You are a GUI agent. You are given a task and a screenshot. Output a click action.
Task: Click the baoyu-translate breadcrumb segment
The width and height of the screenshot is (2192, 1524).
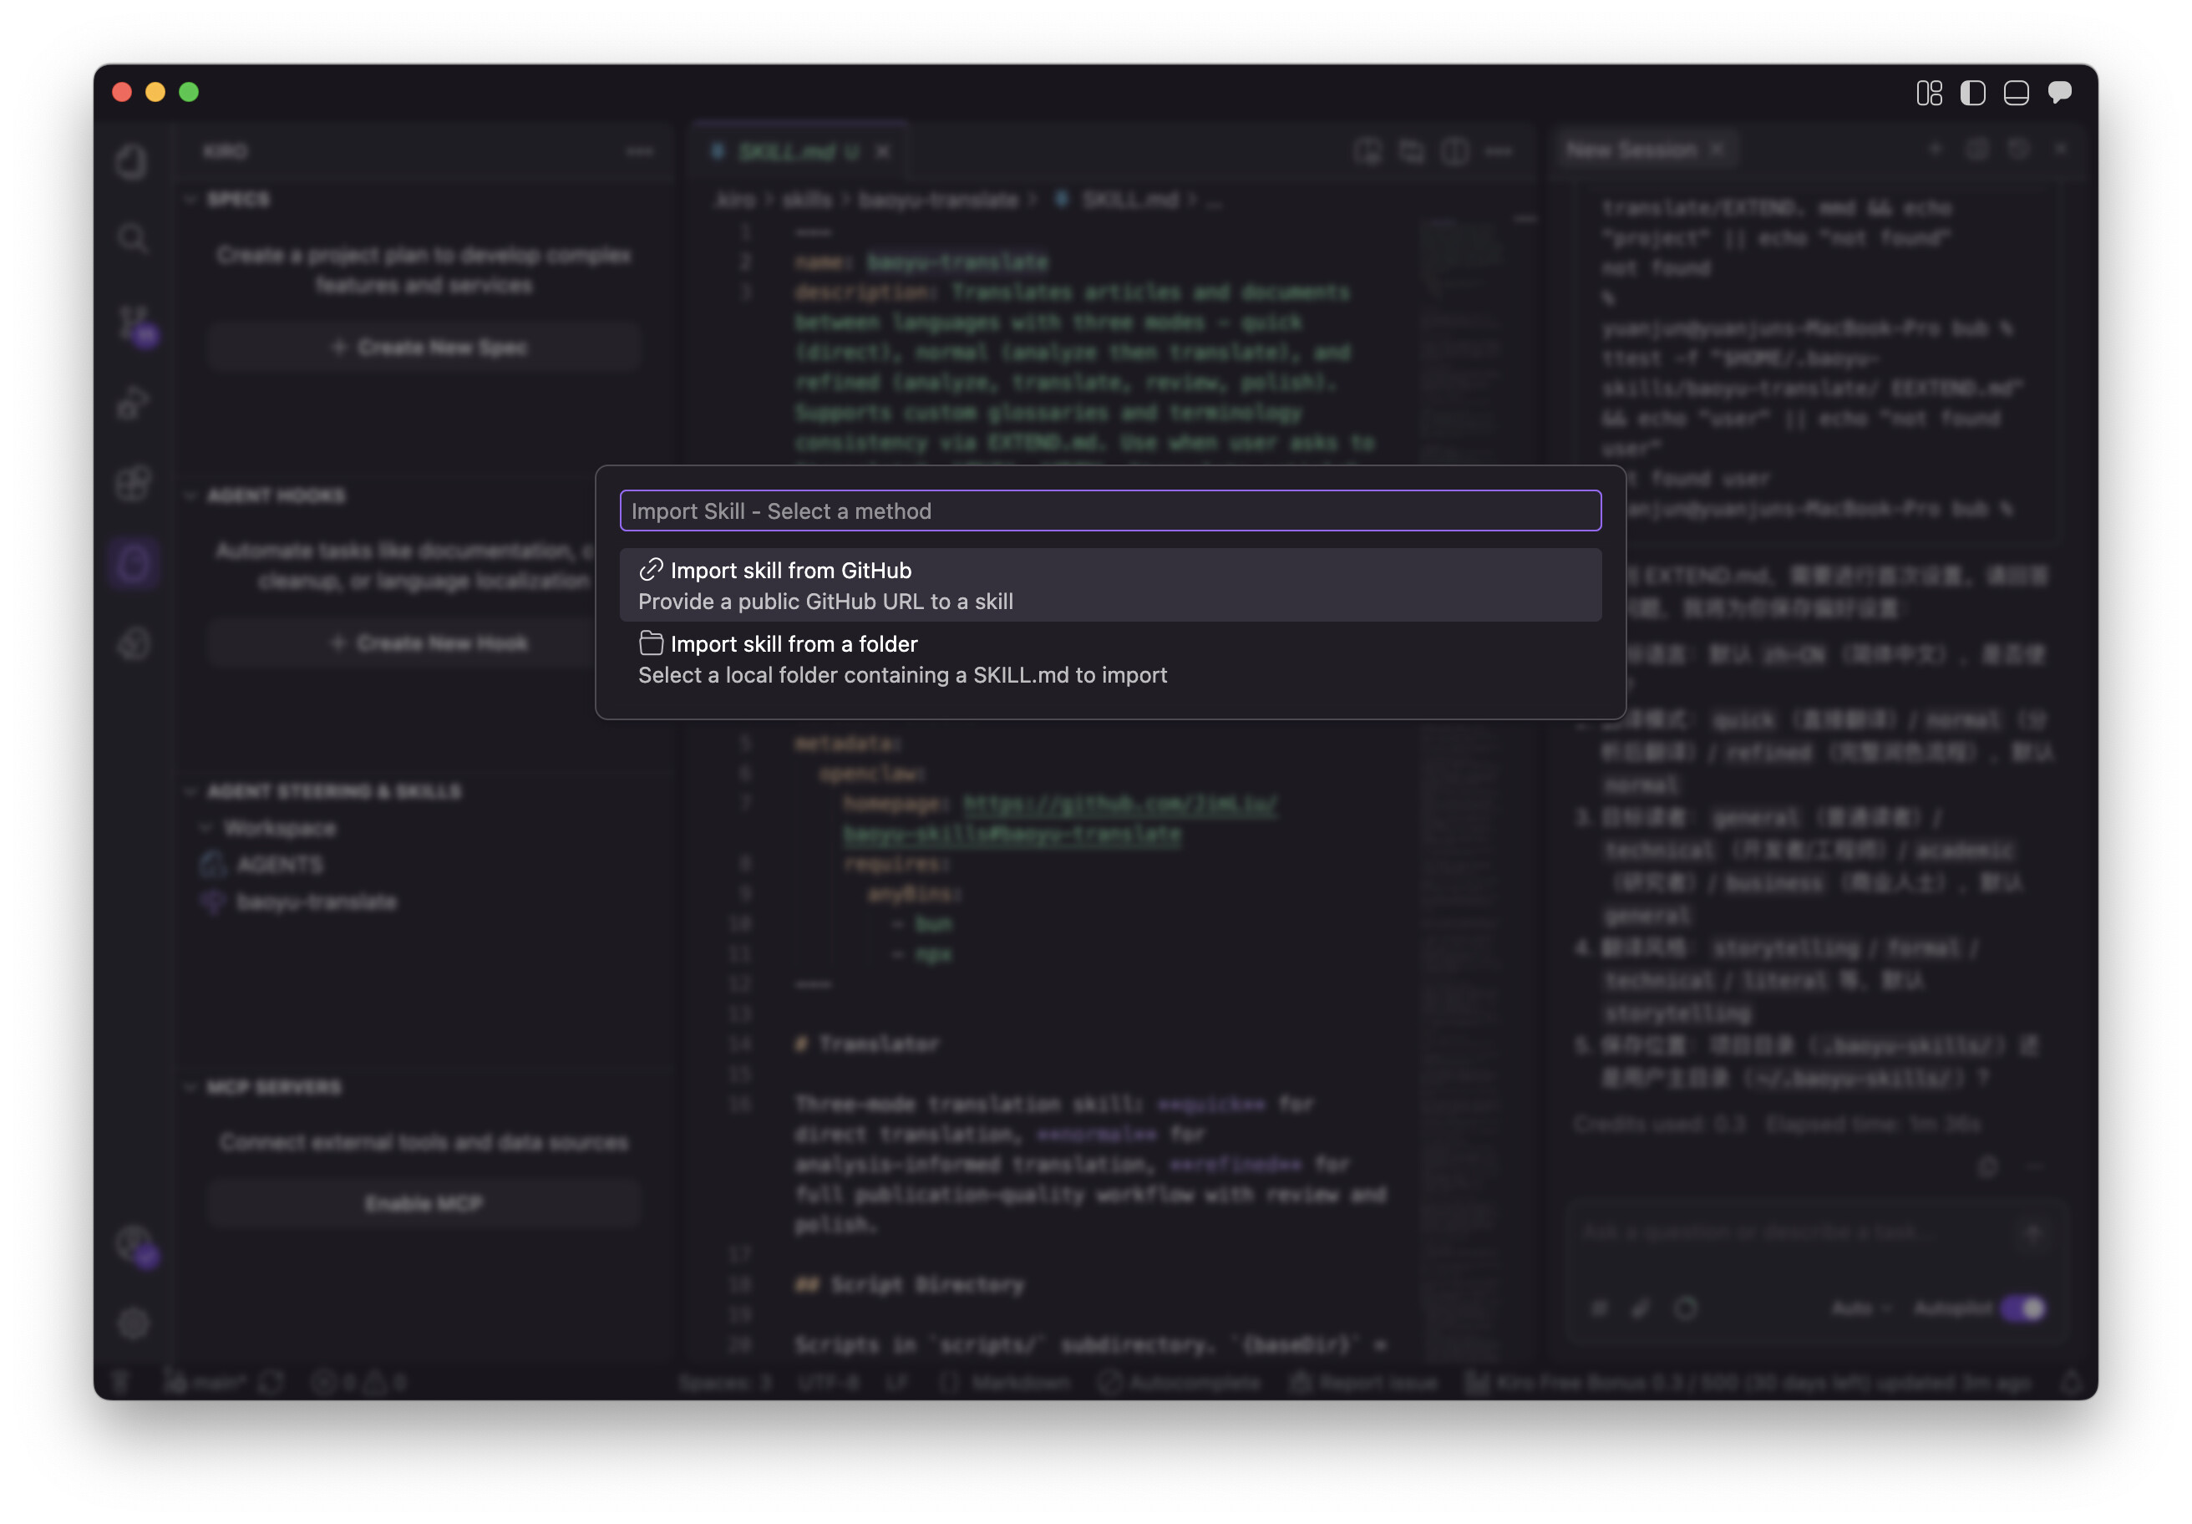coord(938,201)
